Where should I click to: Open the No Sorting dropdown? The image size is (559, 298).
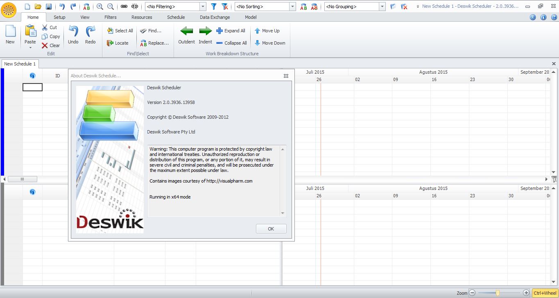point(292,6)
